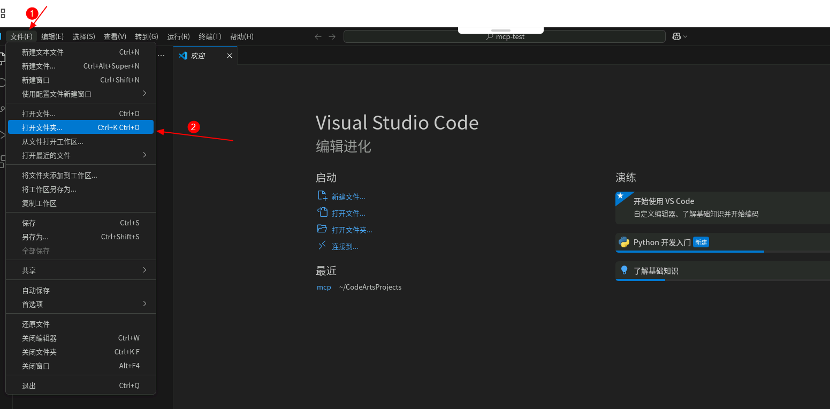Click the navigate forward arrow
This screenshot has height=409, width=830.
pos(332,36)
